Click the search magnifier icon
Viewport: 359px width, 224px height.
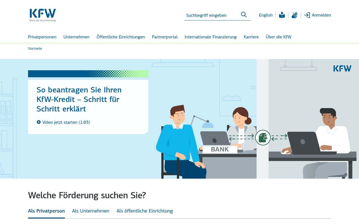(244, 15)
